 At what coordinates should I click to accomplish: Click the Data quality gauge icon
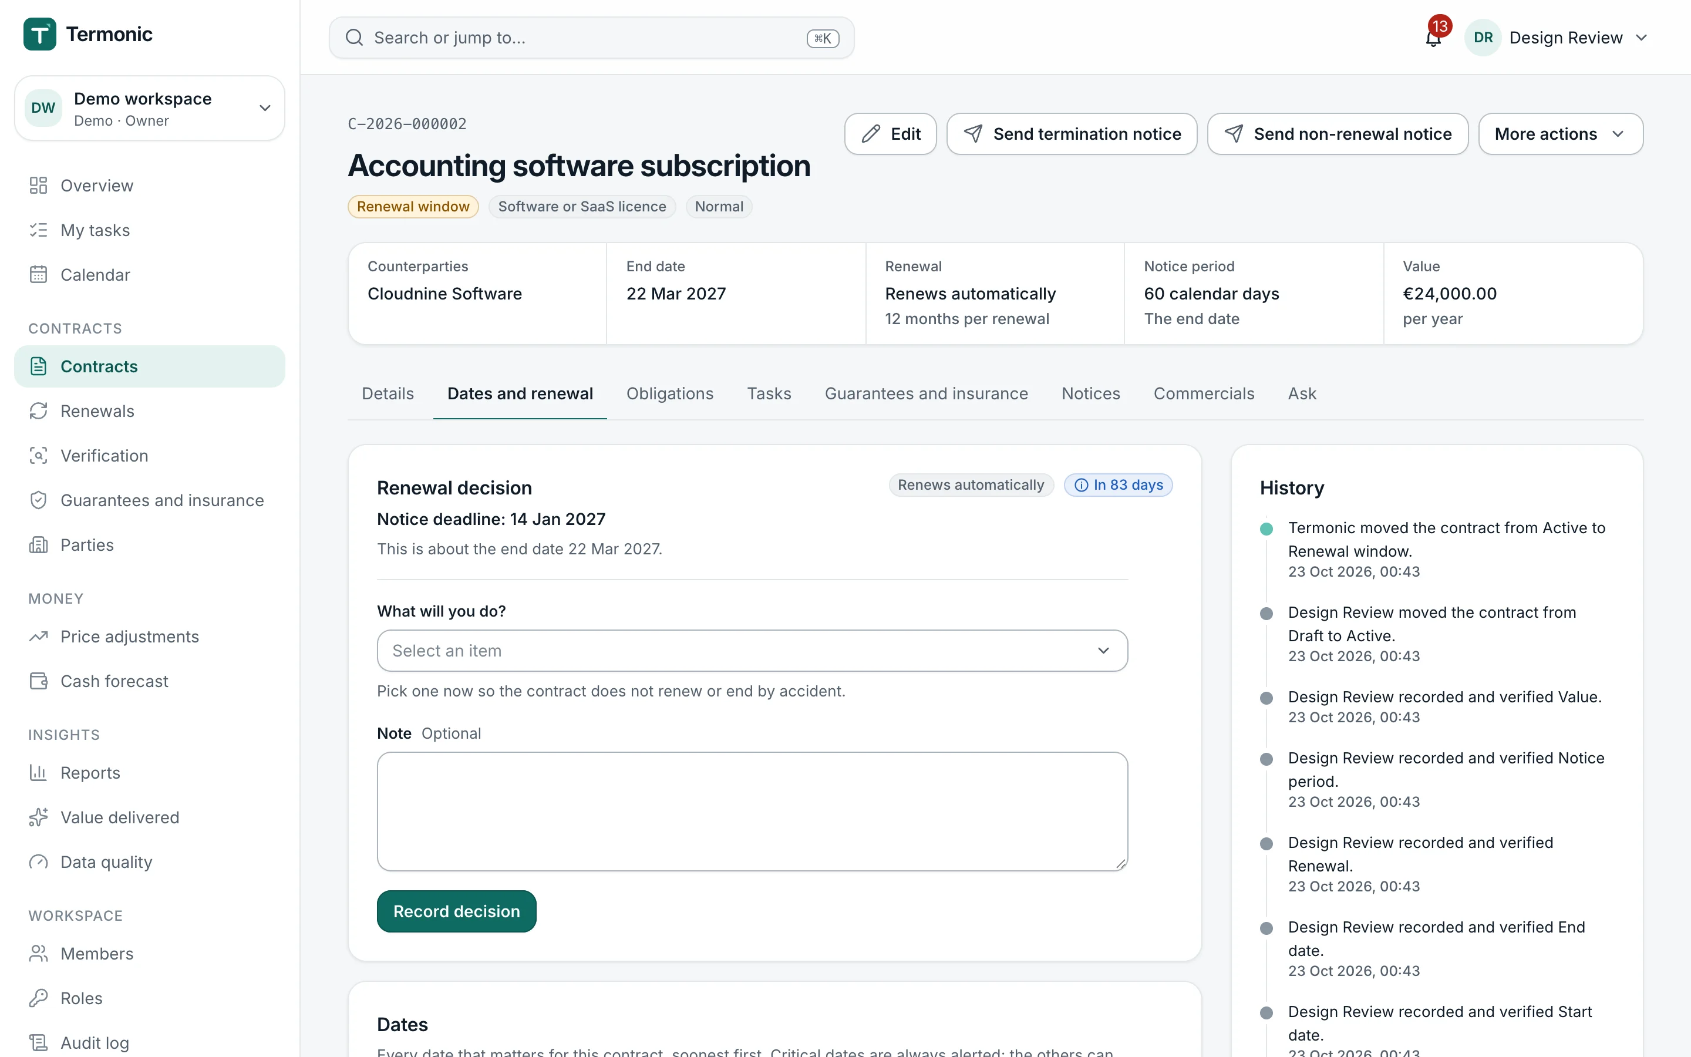38,863
